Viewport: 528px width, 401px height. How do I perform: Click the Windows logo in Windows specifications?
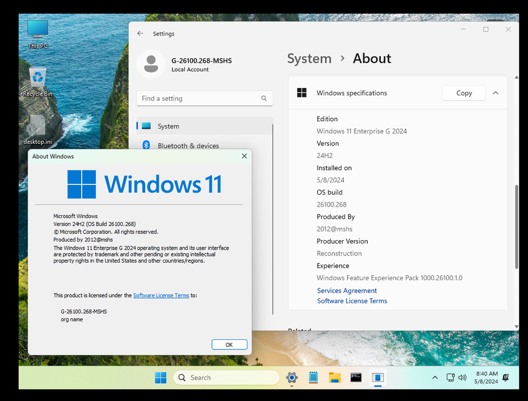pos(302,93)
